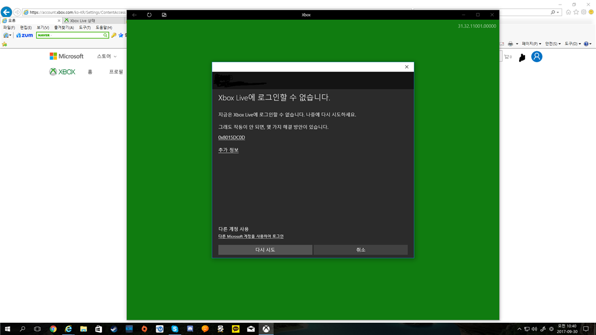596x335 pixels.
Task: Close the Xbox Live sign-in error dialog
Action: point(407,67)
